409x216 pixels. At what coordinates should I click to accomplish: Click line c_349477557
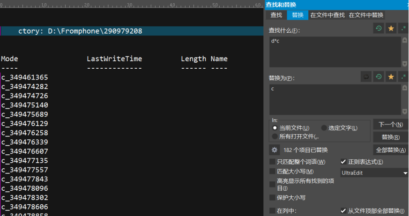[25, 170]
